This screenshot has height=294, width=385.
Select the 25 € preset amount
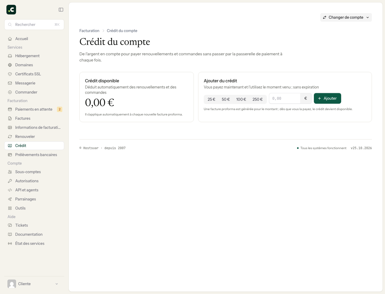[x=211, y=99]
